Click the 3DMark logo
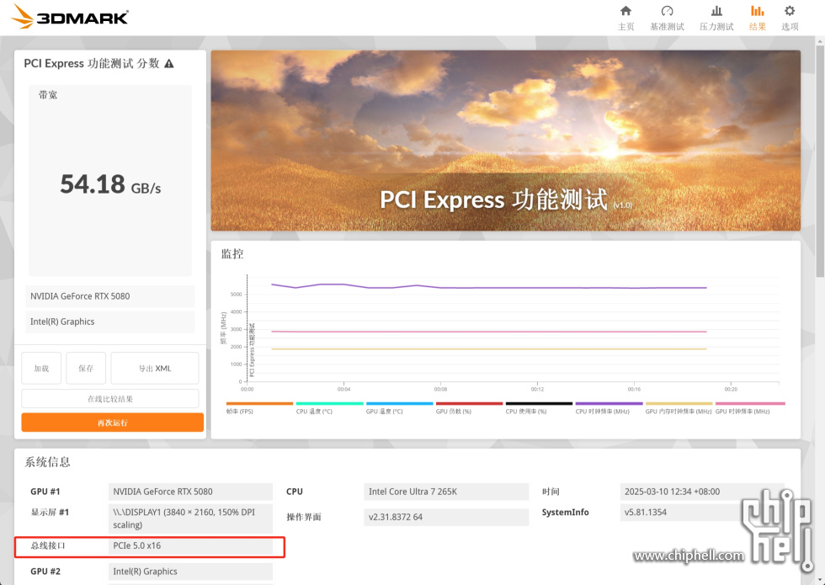 [x=69, y=17]
